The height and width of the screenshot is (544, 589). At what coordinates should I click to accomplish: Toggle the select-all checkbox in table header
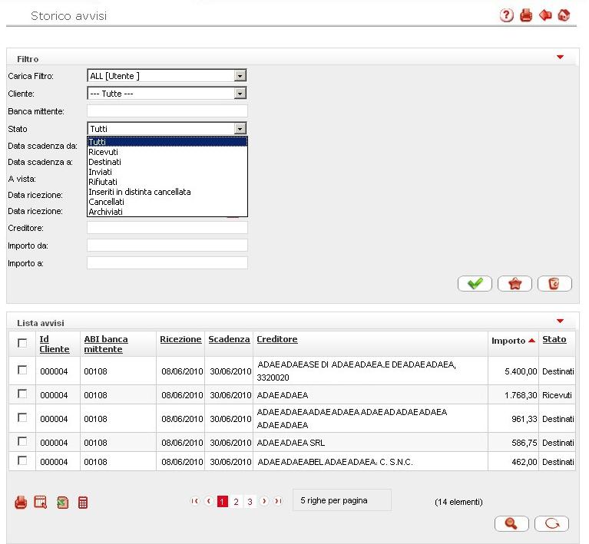pyautogui.click(x=22, y=344)
